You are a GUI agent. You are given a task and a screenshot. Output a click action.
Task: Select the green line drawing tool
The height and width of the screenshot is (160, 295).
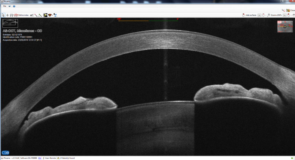coord(40,15)
